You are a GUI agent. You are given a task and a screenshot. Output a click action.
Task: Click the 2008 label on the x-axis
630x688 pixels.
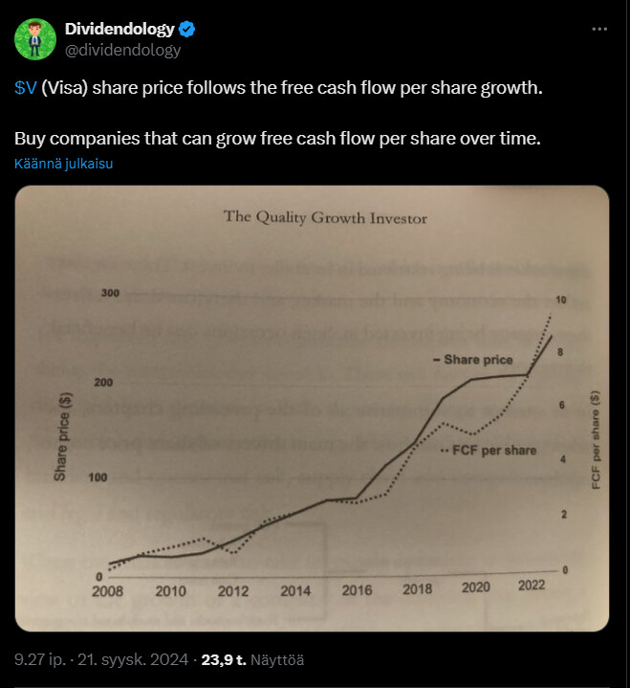110,590
